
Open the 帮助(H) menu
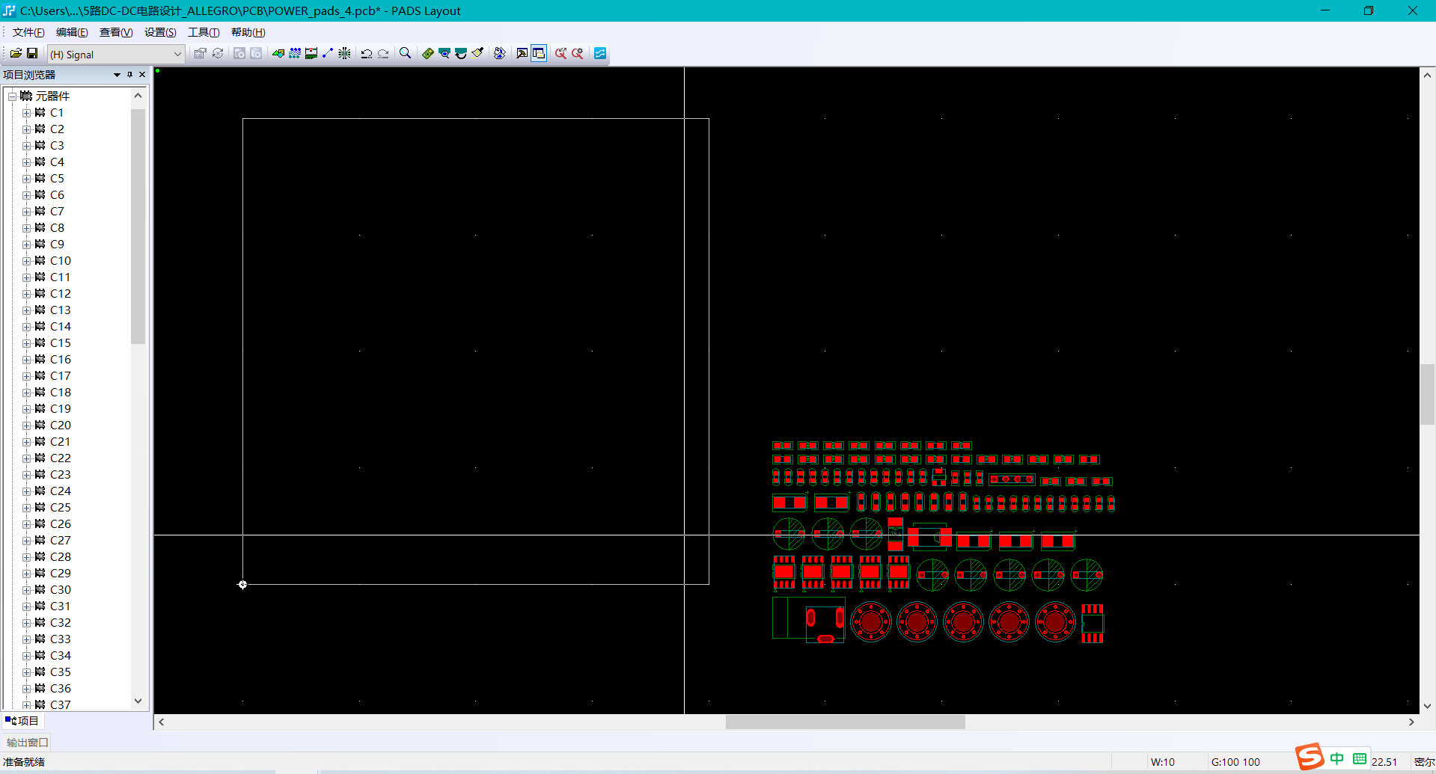pos(248,32)
